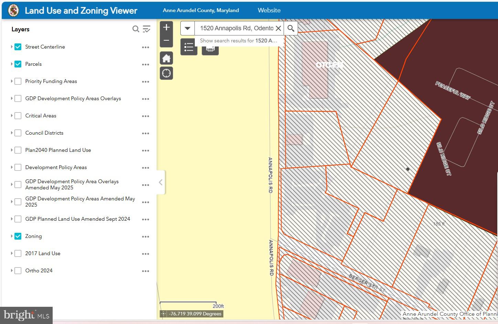The height and width of the screenshot is (324, 498).
Task: Turn off the Zoning layer
Action: point(18,236)
